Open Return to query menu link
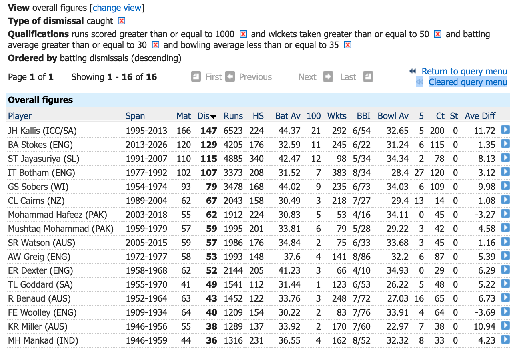The image size is (517, 354). point(464,71)
